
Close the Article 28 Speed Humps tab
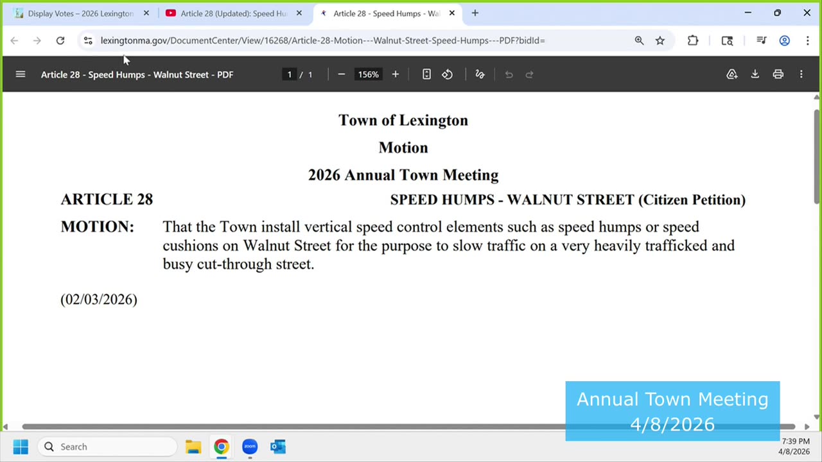(x=452, y=13)
